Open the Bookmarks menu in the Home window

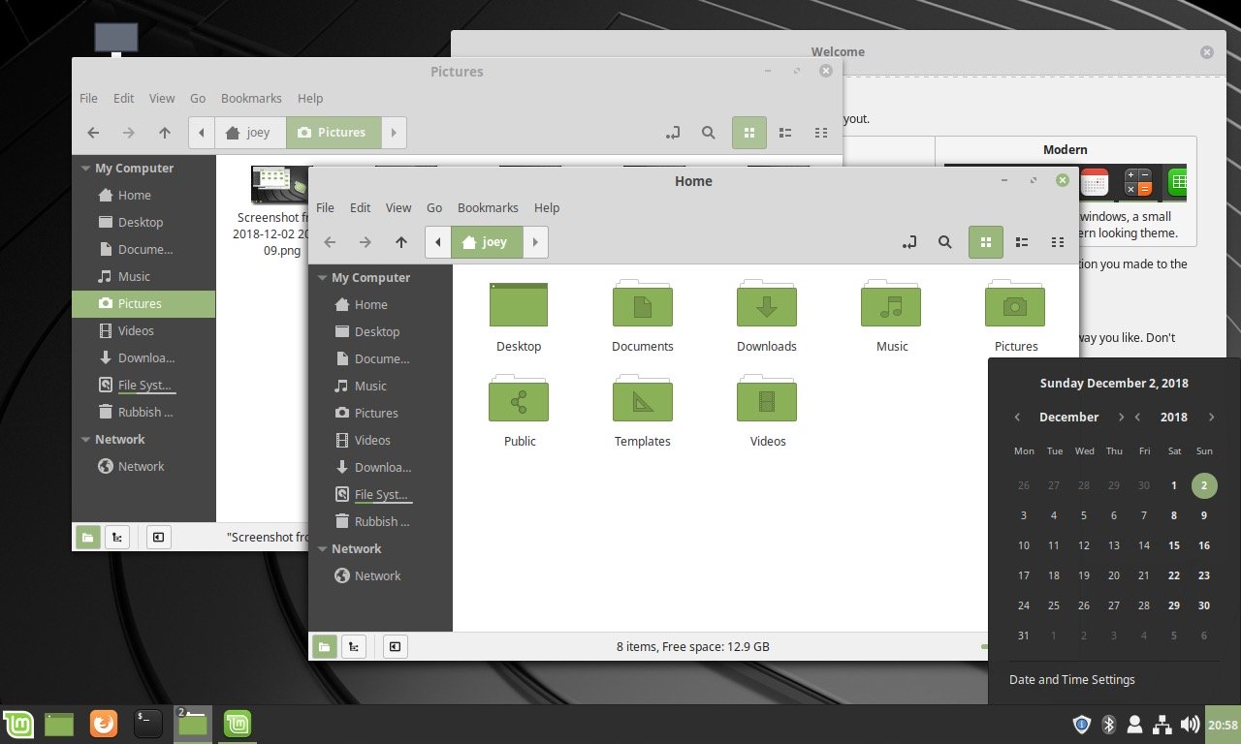pos(488,206)
